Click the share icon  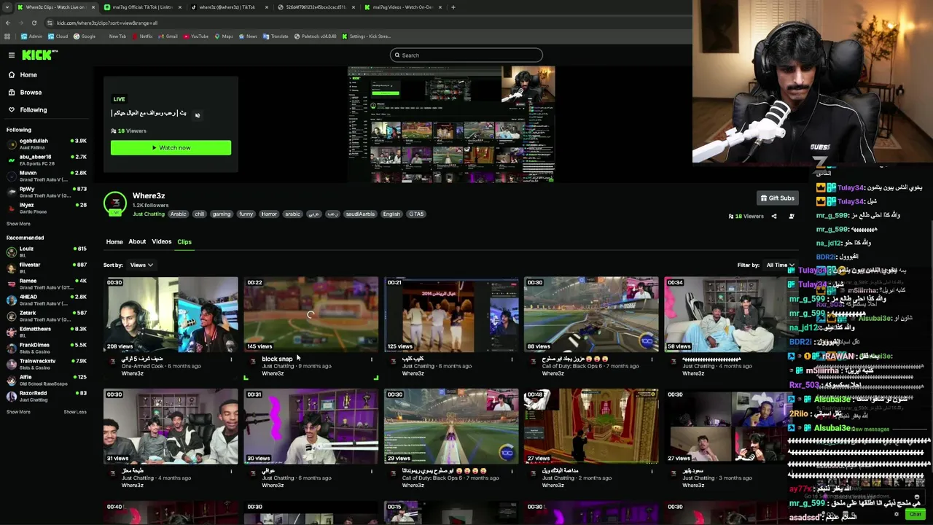tap(774, 217)
